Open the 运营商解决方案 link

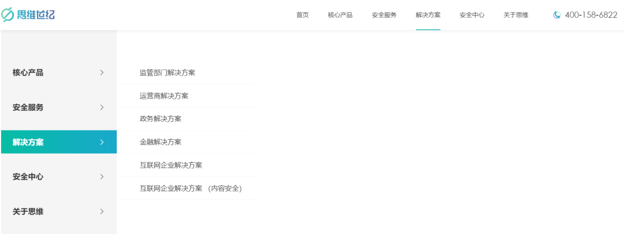pyautogui.click(x=164, y=96)
